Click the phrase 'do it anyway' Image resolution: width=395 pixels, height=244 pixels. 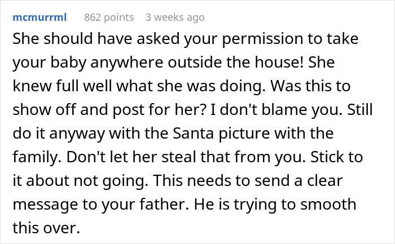pyautogui.click(x=50, y=134)
